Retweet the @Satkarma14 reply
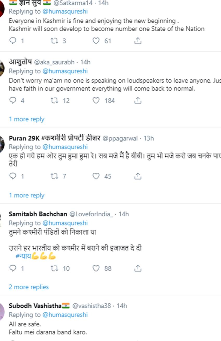 (54, 41)
